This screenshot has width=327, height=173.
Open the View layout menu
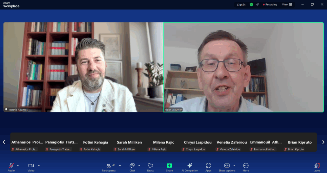[x=287, y=5]
